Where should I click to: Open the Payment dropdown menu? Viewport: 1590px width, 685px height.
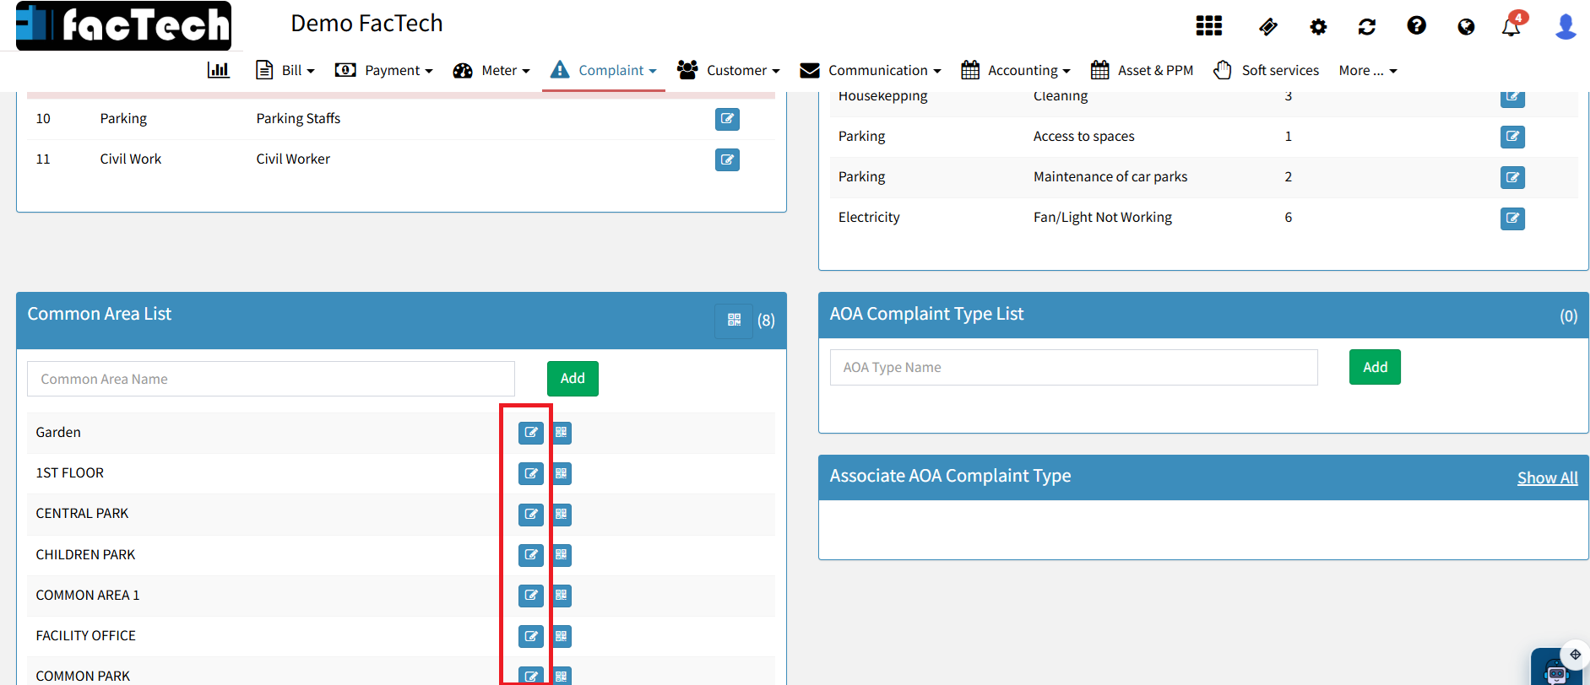[384, 70]
